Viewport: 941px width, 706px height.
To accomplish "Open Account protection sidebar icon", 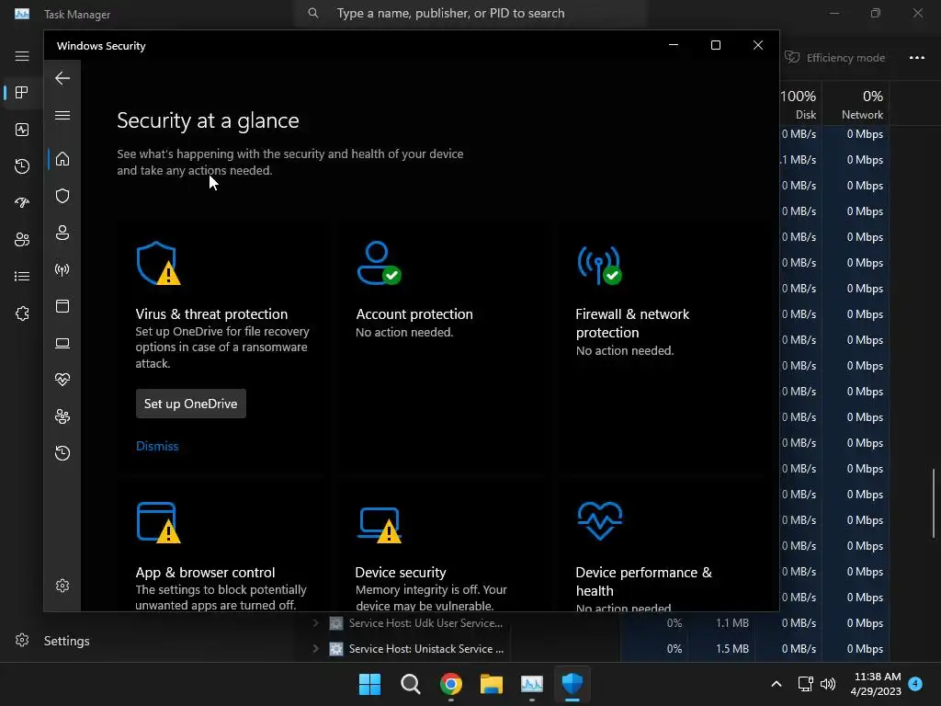I will pyautogui.click(x=62, y=233).
